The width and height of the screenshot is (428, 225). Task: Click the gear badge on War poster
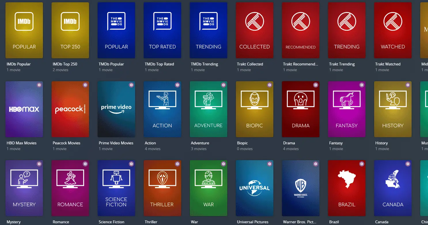224,164
